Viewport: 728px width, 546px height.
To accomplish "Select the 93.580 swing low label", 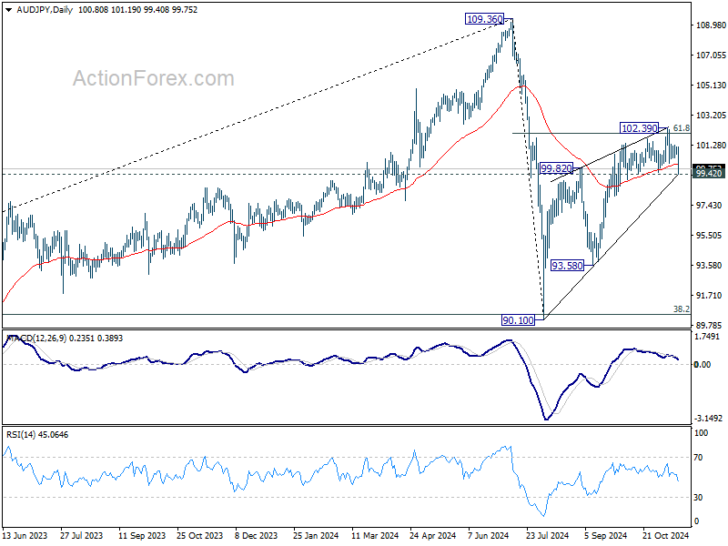I will pos(567,266).
